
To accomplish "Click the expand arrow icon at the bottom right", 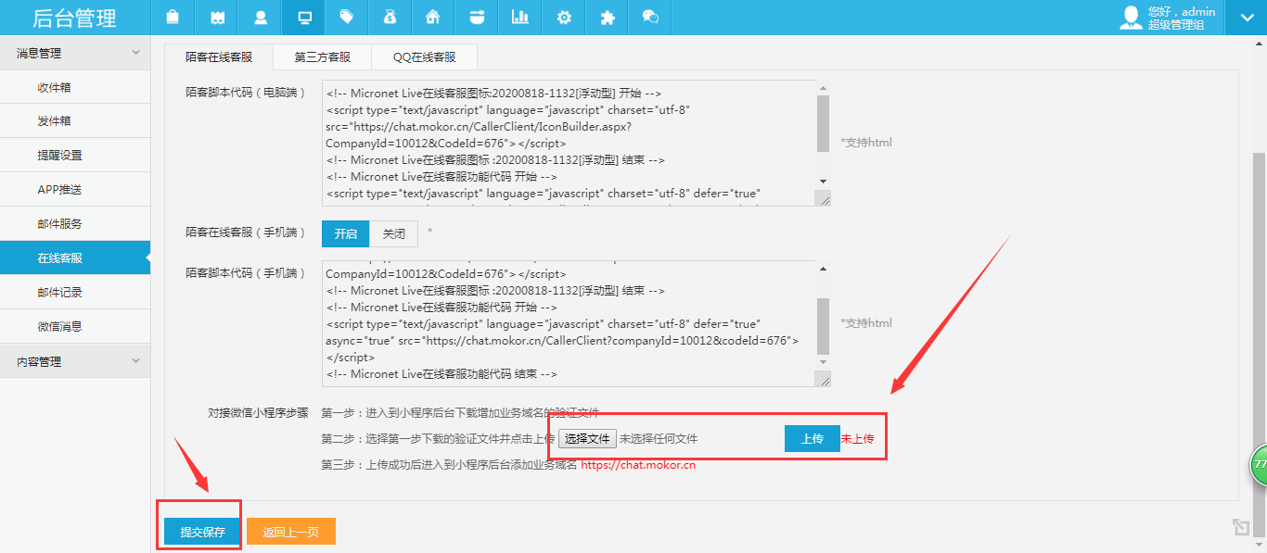I will pos(1241,527).
